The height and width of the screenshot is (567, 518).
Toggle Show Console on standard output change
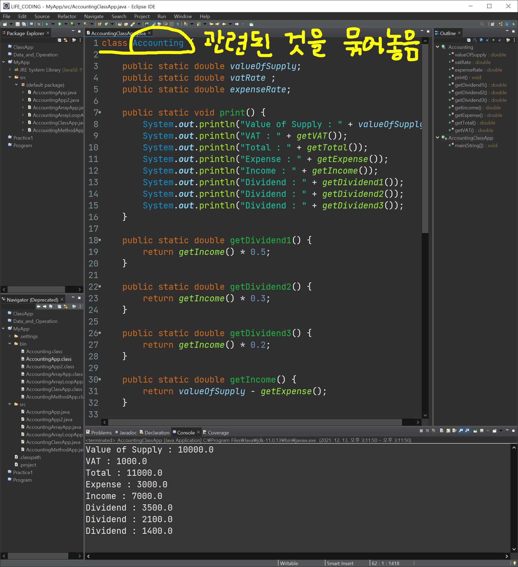461,431
